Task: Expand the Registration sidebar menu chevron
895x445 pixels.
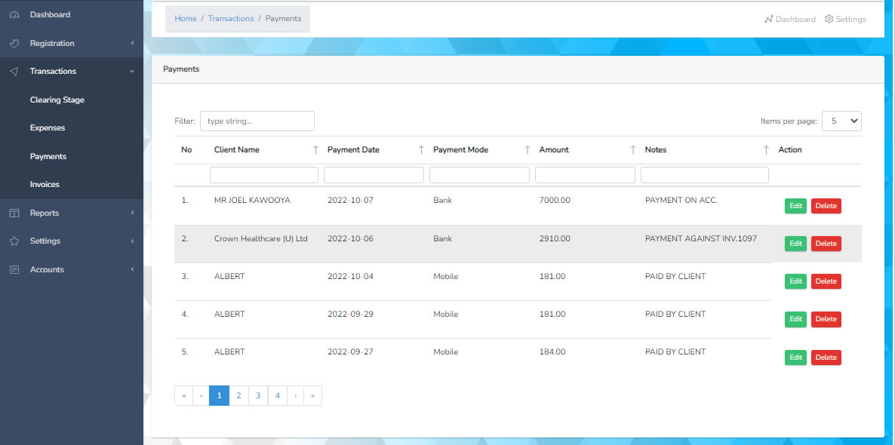Action: click(132, 43)
